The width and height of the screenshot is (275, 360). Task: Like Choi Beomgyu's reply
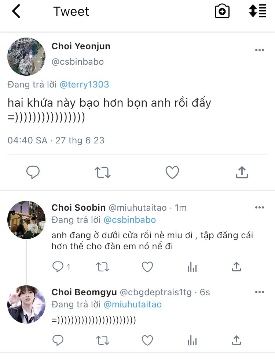tap(147, 340)
